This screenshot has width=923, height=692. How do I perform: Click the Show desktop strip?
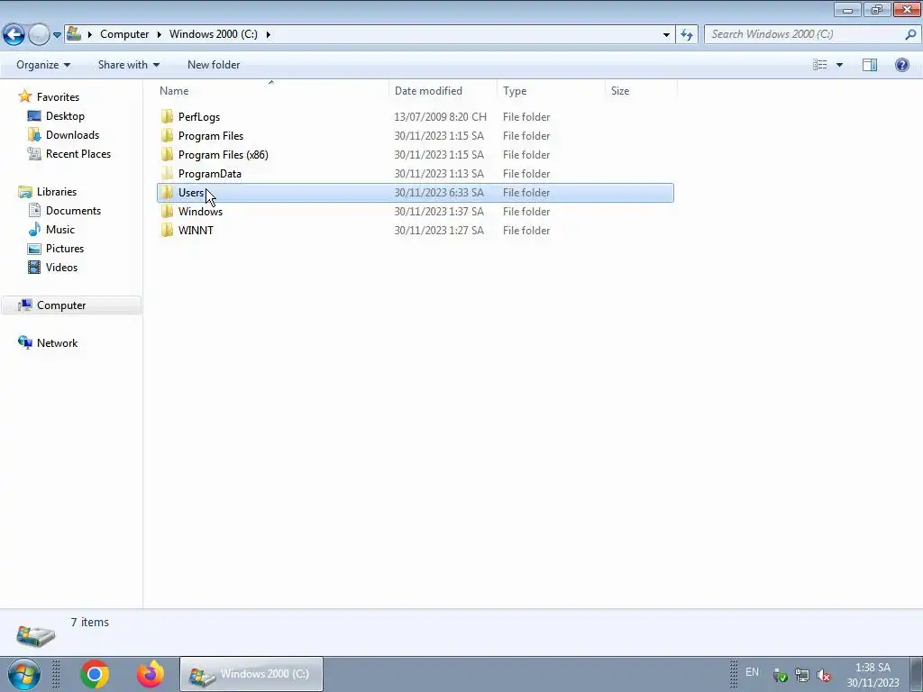click(917, 674)
